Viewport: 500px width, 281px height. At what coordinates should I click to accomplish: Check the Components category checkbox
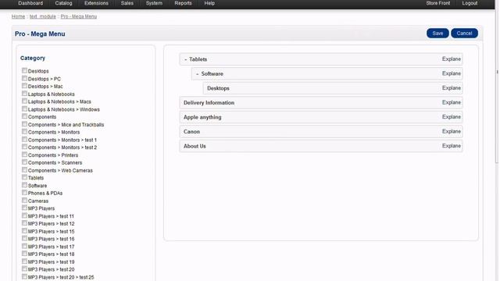pyautogui.click(x=24, y=116)
